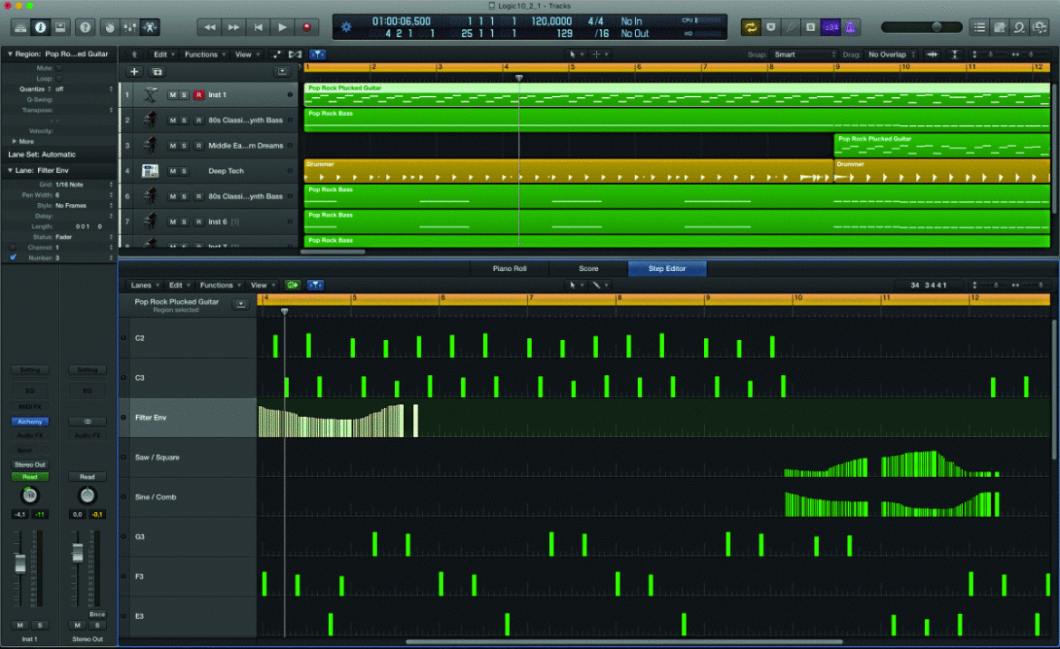Click the Duplicate Track button
The image size is (1060, 649).
pos(157,72)
